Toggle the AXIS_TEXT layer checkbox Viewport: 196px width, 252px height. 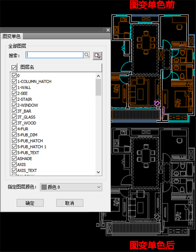(14, 171)
